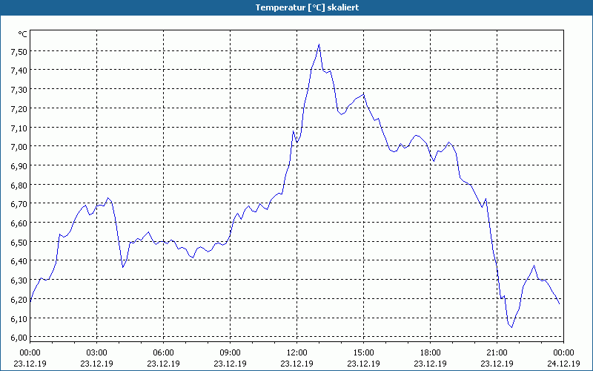Select the 6,10 y-axis label

coord(19,318)
